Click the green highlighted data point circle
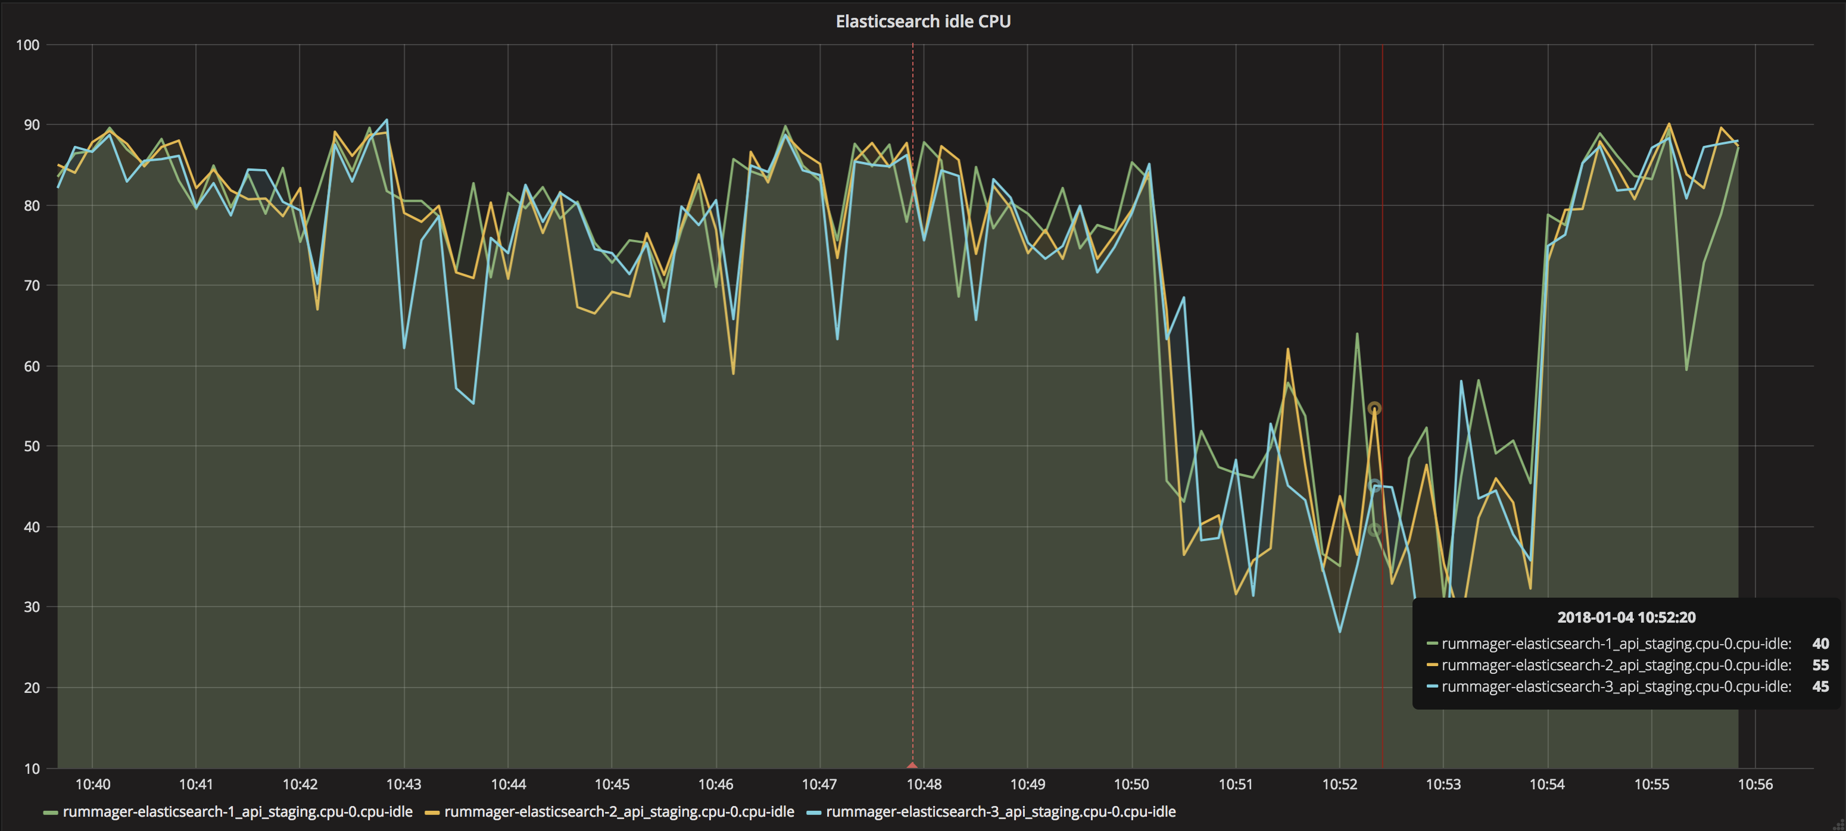1846x831 pixels. coord(1374,530)
